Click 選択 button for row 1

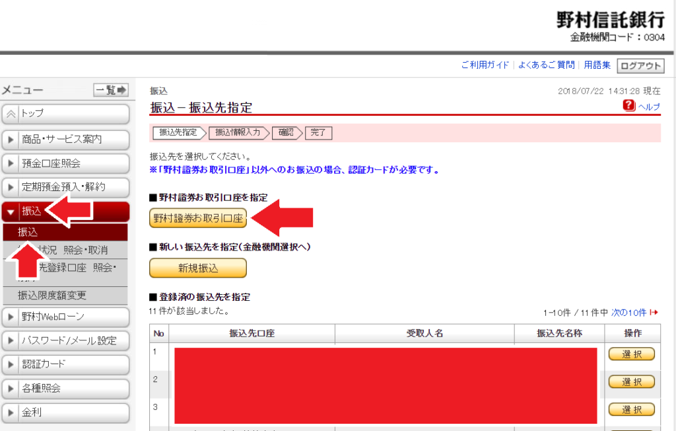pyautogui.click(x=632, y=354)
